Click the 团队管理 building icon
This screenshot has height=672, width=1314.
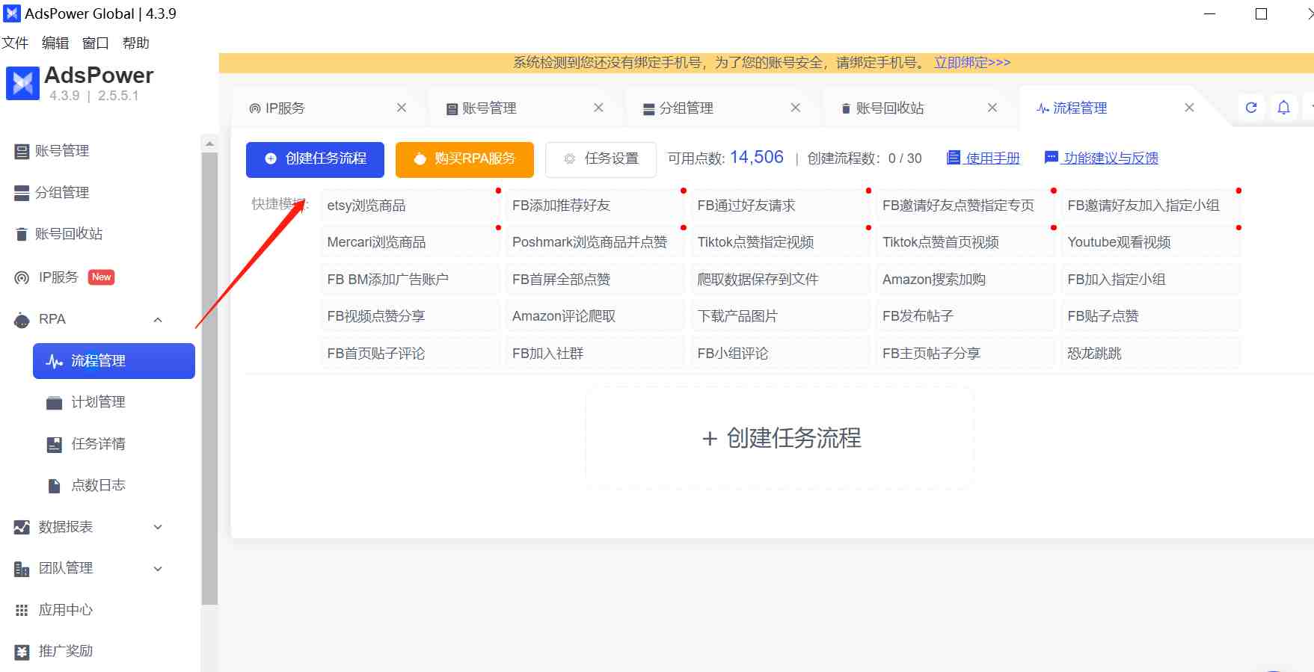tap(22, 569)
